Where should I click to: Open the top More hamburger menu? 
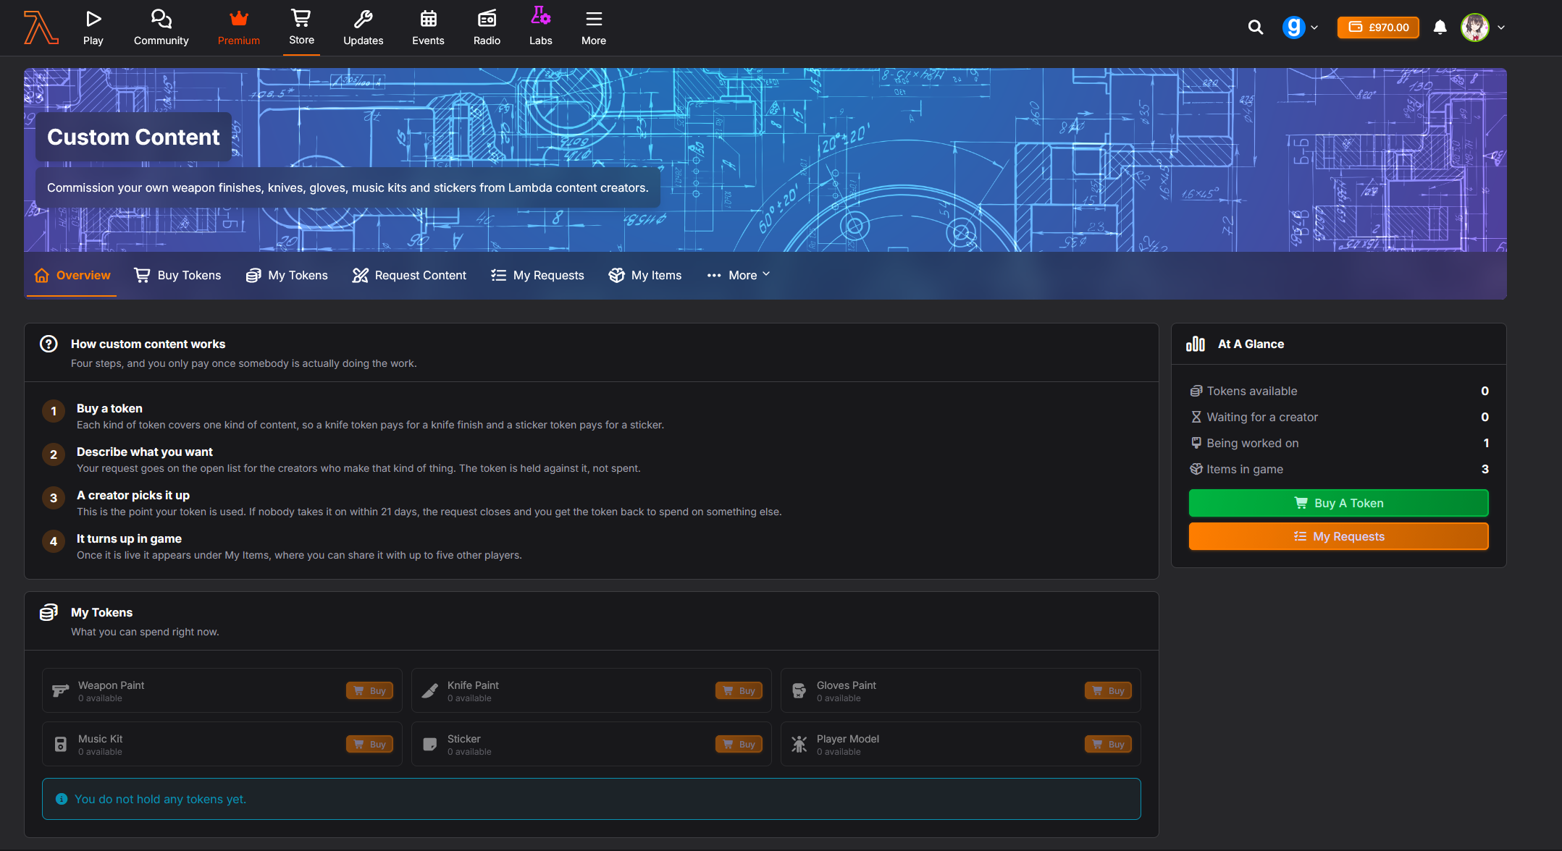(x=594, y=27)
